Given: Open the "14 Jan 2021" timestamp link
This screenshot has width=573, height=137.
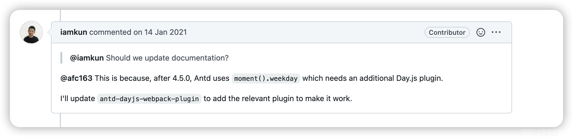Looking at the screenshot, I should (165, 32).
